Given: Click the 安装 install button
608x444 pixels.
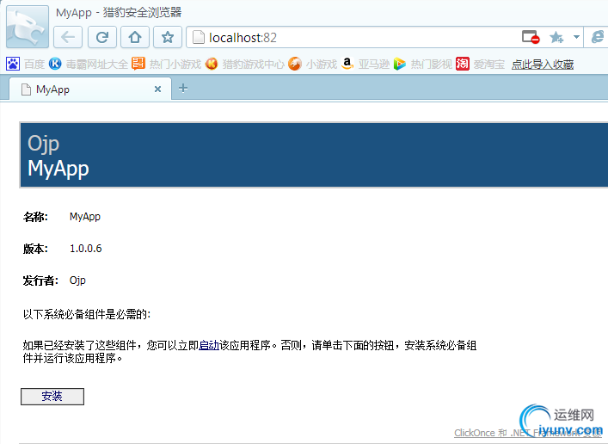Looking at the screenshot, I should pos(52,397).
